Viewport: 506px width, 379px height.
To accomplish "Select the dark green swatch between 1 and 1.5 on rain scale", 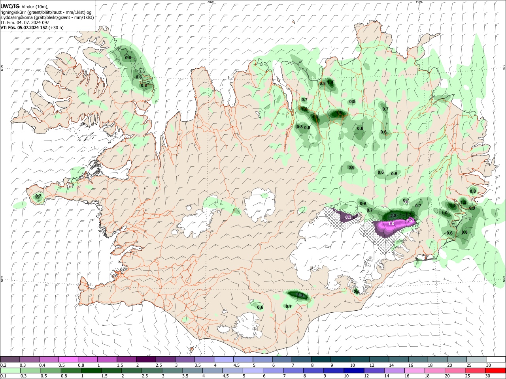I will point(91,370).
